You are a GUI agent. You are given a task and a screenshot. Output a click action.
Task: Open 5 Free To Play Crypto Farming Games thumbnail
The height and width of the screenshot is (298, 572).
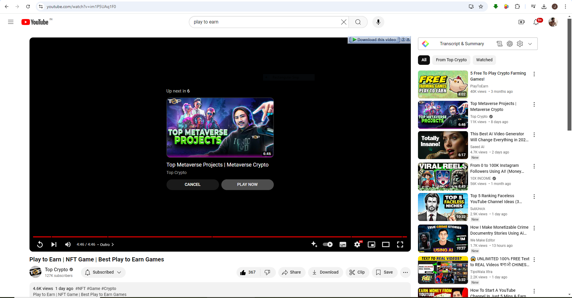click(443, 84)
